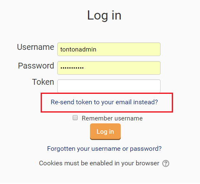Focus the Password input field
This screenshot has height=184, width=200.
coord(109,68)
